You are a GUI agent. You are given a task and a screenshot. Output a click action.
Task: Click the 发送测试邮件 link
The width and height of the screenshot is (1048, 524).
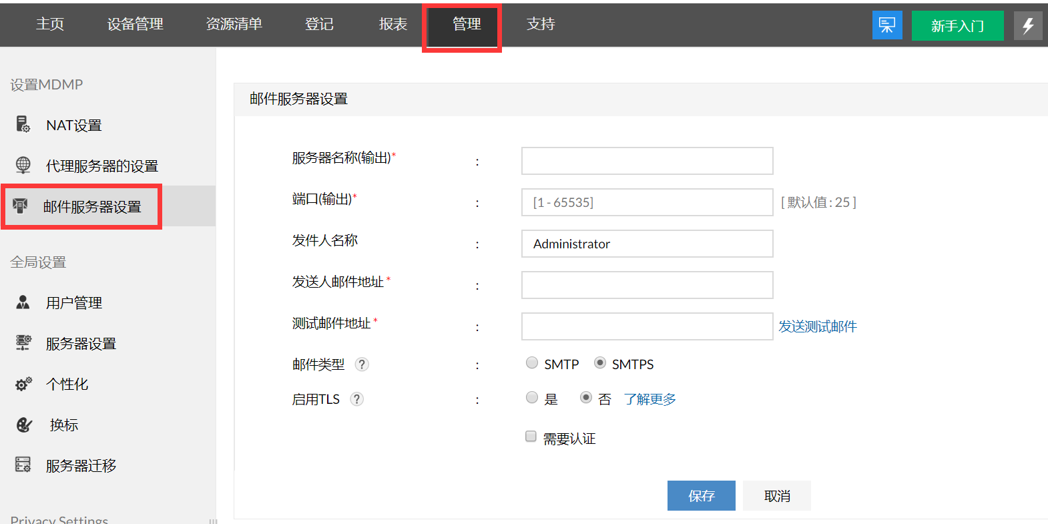tap(818, 326)
